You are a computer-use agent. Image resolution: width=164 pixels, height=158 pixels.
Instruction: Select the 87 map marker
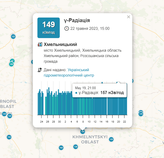click(x=12, y=61)
